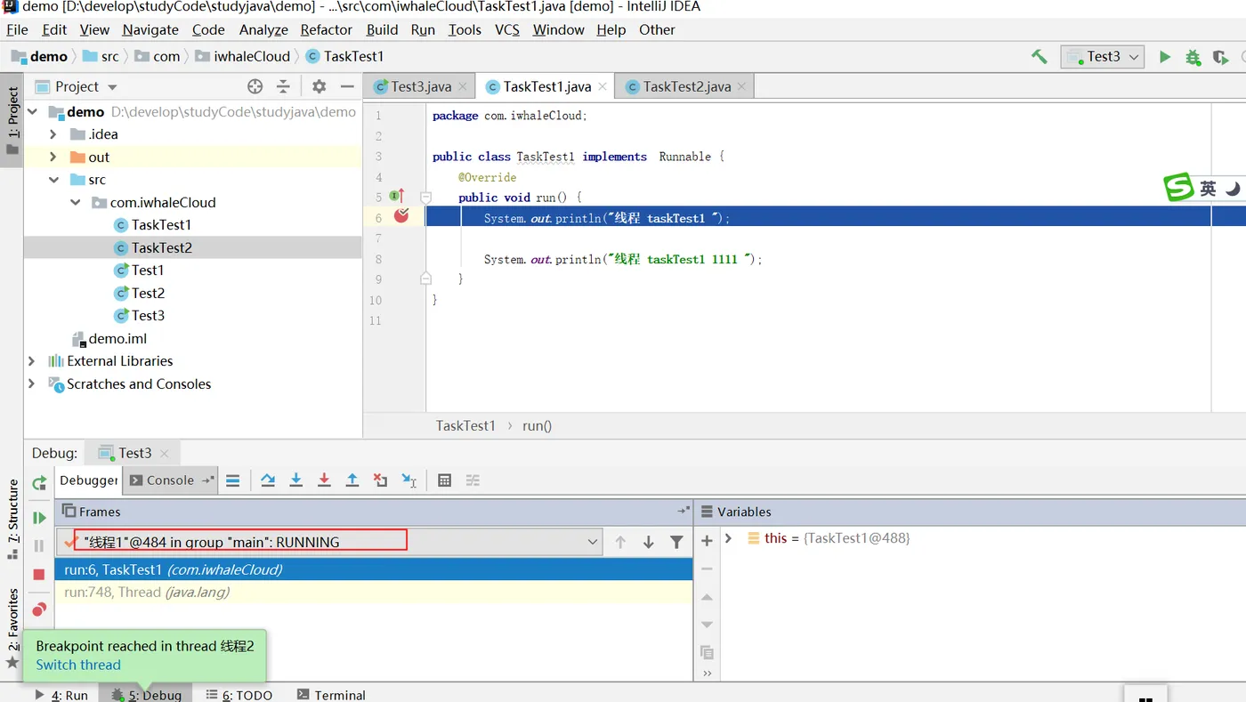The height and width of the screenshot is (702, 1246).
Task: Click Sogou input method S icon
Action: tap(1179, 188)
